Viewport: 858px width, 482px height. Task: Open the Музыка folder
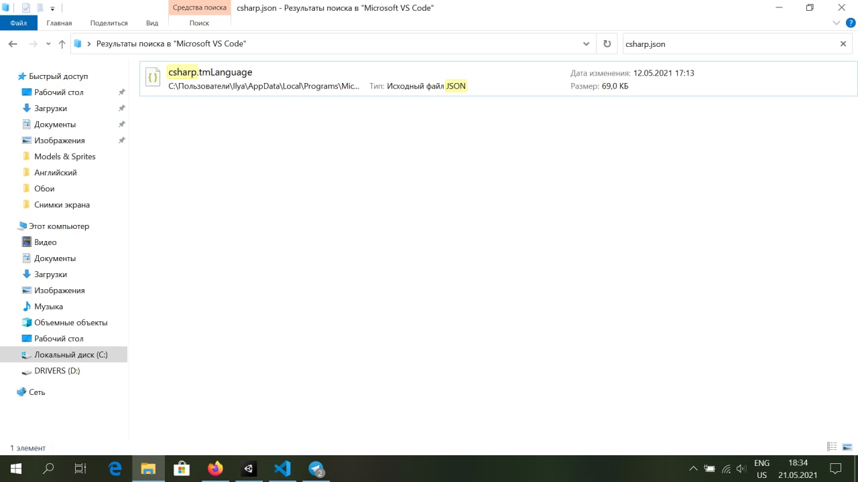[x=48, y=307]
